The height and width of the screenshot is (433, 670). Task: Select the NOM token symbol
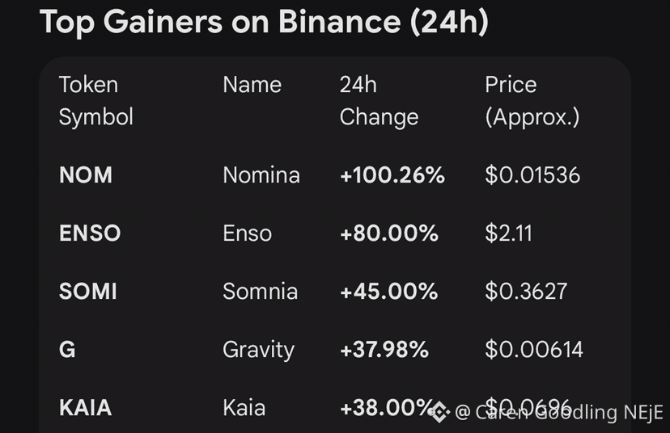(x=86, y=174)
